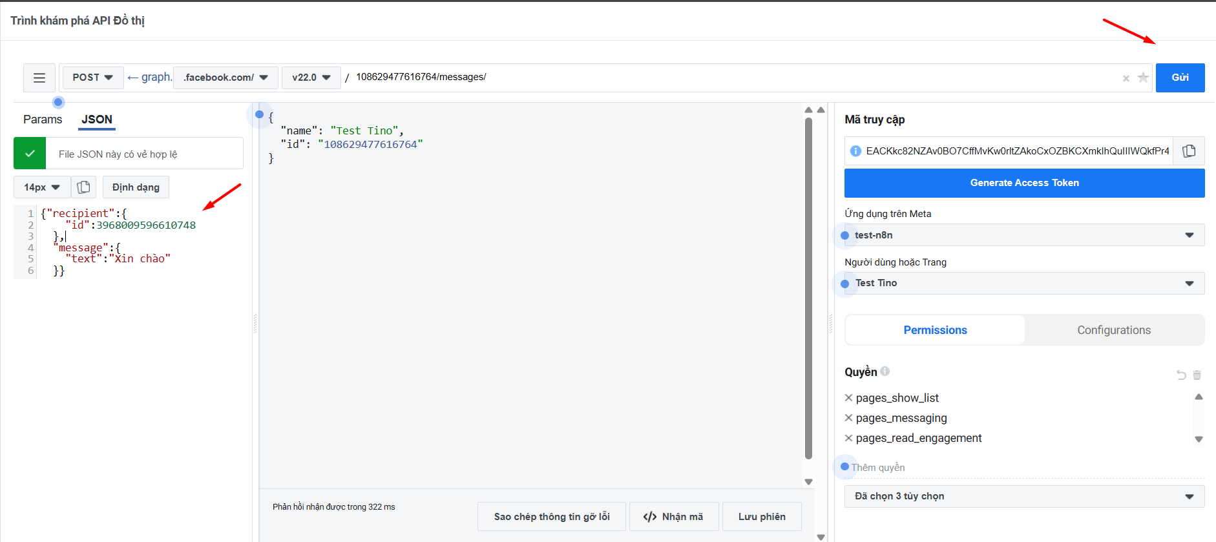Click the Mã truy cập heading

pos(874,120)
